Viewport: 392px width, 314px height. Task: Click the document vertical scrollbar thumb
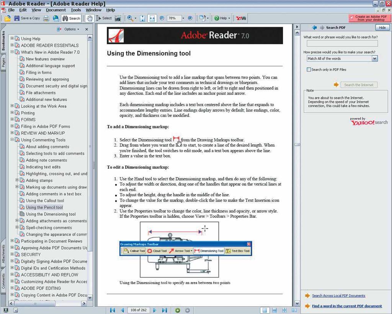coord(297,145)
